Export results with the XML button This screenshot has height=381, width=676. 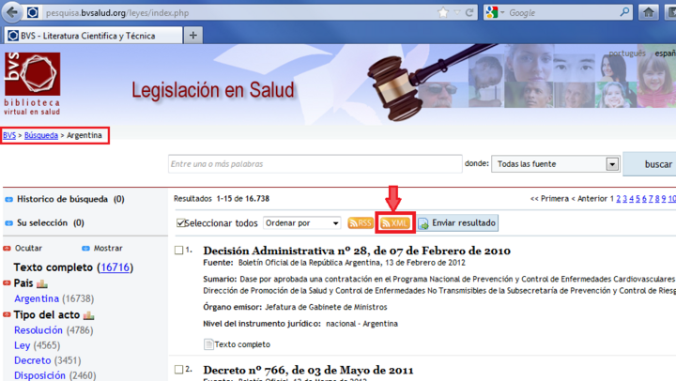pos(395,222)
